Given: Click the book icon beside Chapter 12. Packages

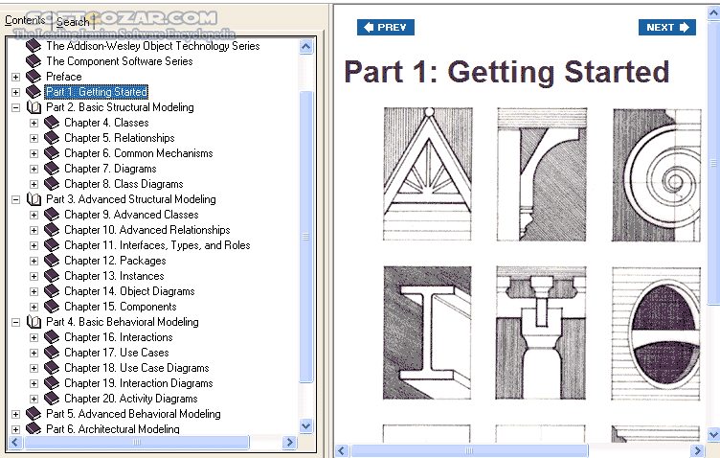Looking at the screenshot, I should coord(53,261).
